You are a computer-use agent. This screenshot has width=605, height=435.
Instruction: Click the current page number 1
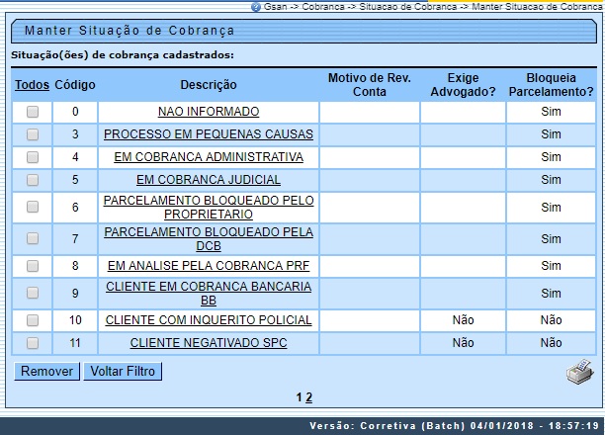tap(299, 397)
